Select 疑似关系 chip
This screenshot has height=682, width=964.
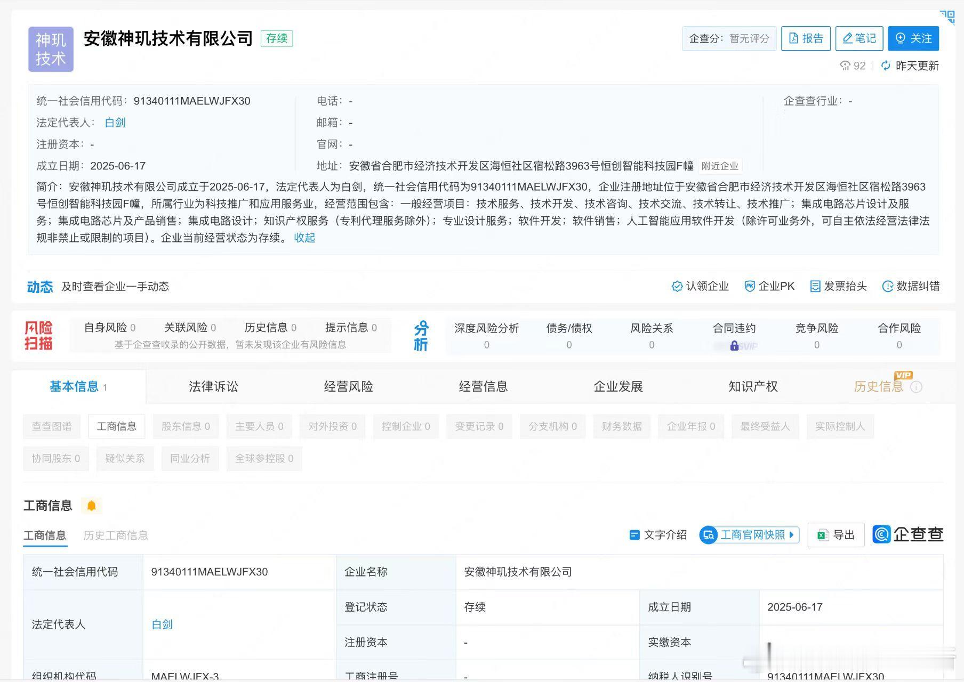pos(125,458)
